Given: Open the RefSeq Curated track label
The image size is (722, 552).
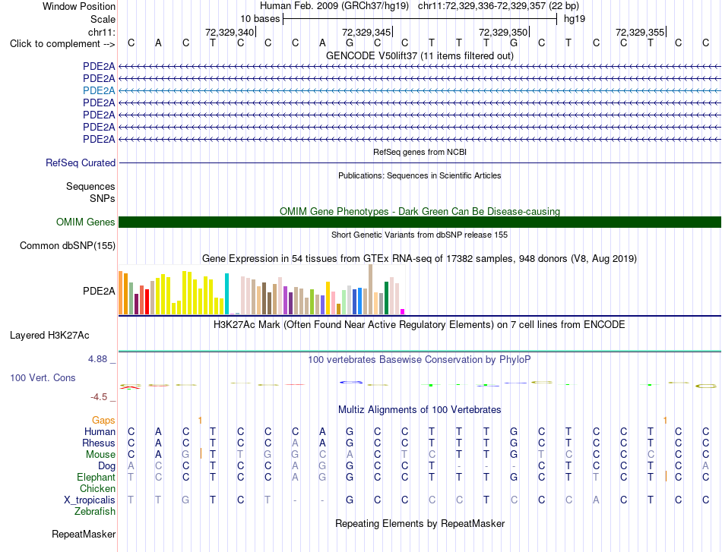Looking at the screenshot, I should (81, 162).
